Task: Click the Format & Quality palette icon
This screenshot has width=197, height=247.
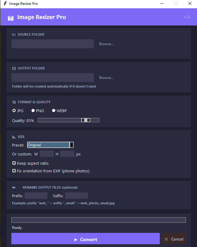Action: tap(14, 102)
